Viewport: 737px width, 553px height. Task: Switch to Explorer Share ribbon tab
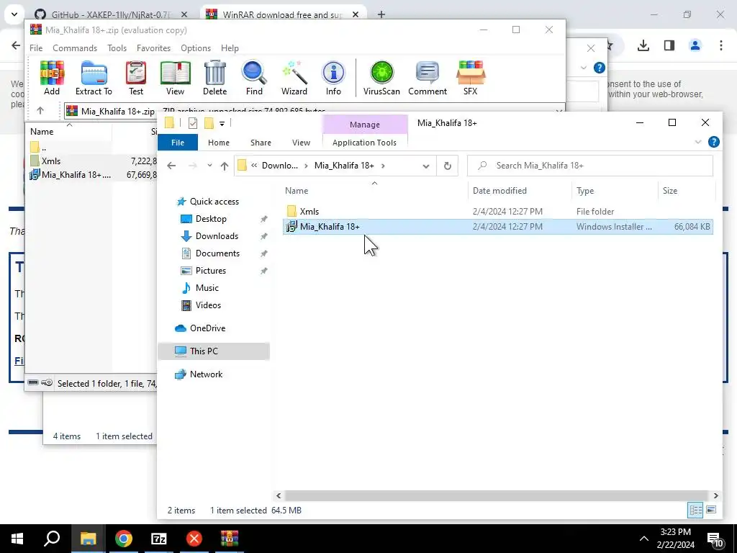(x=261, y=143)
